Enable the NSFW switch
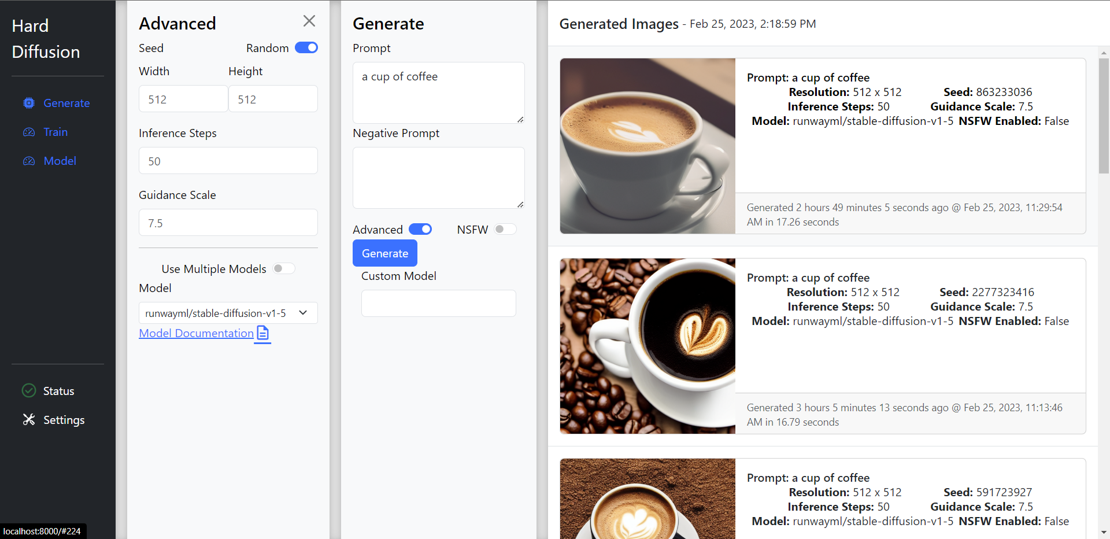The image size is (1110, 539). 505,229
